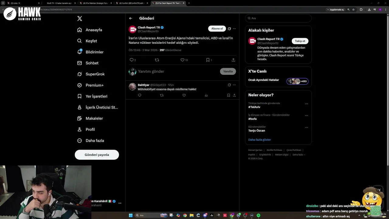Open Chrome from taskbar
Image resolution: width=389 pixels, height=219 pixels.
185,215
